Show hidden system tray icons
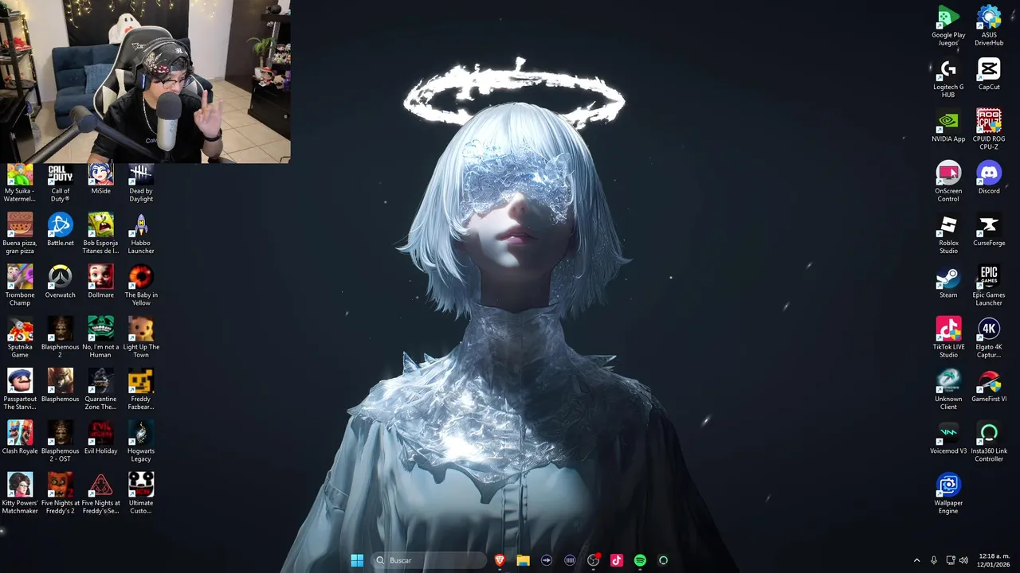Screen dimensions: 1020x573 click(x=916, y=560)
